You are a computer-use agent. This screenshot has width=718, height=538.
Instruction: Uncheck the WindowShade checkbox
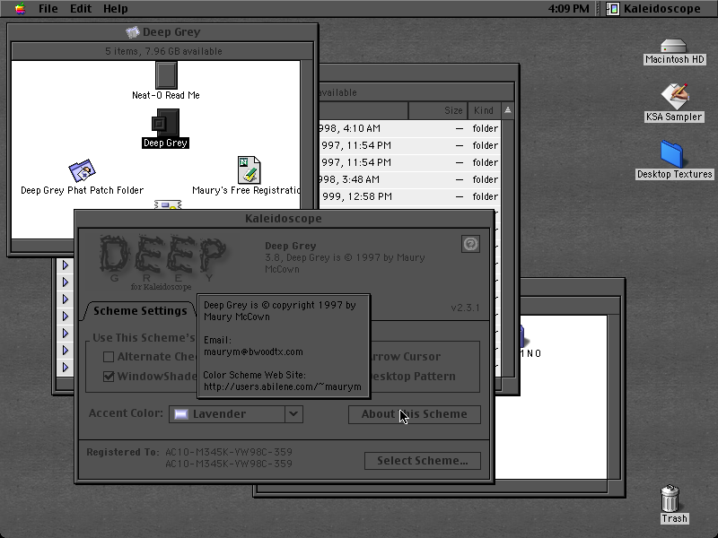coord(109,377)
